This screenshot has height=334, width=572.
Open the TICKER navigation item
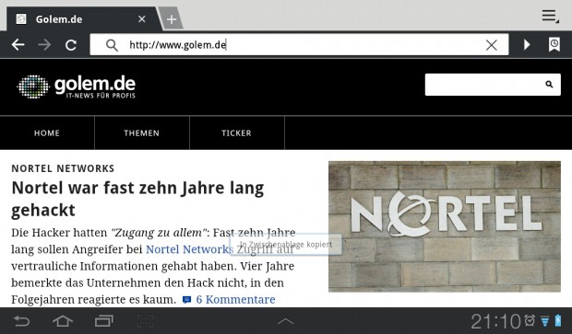pos(236,133)
